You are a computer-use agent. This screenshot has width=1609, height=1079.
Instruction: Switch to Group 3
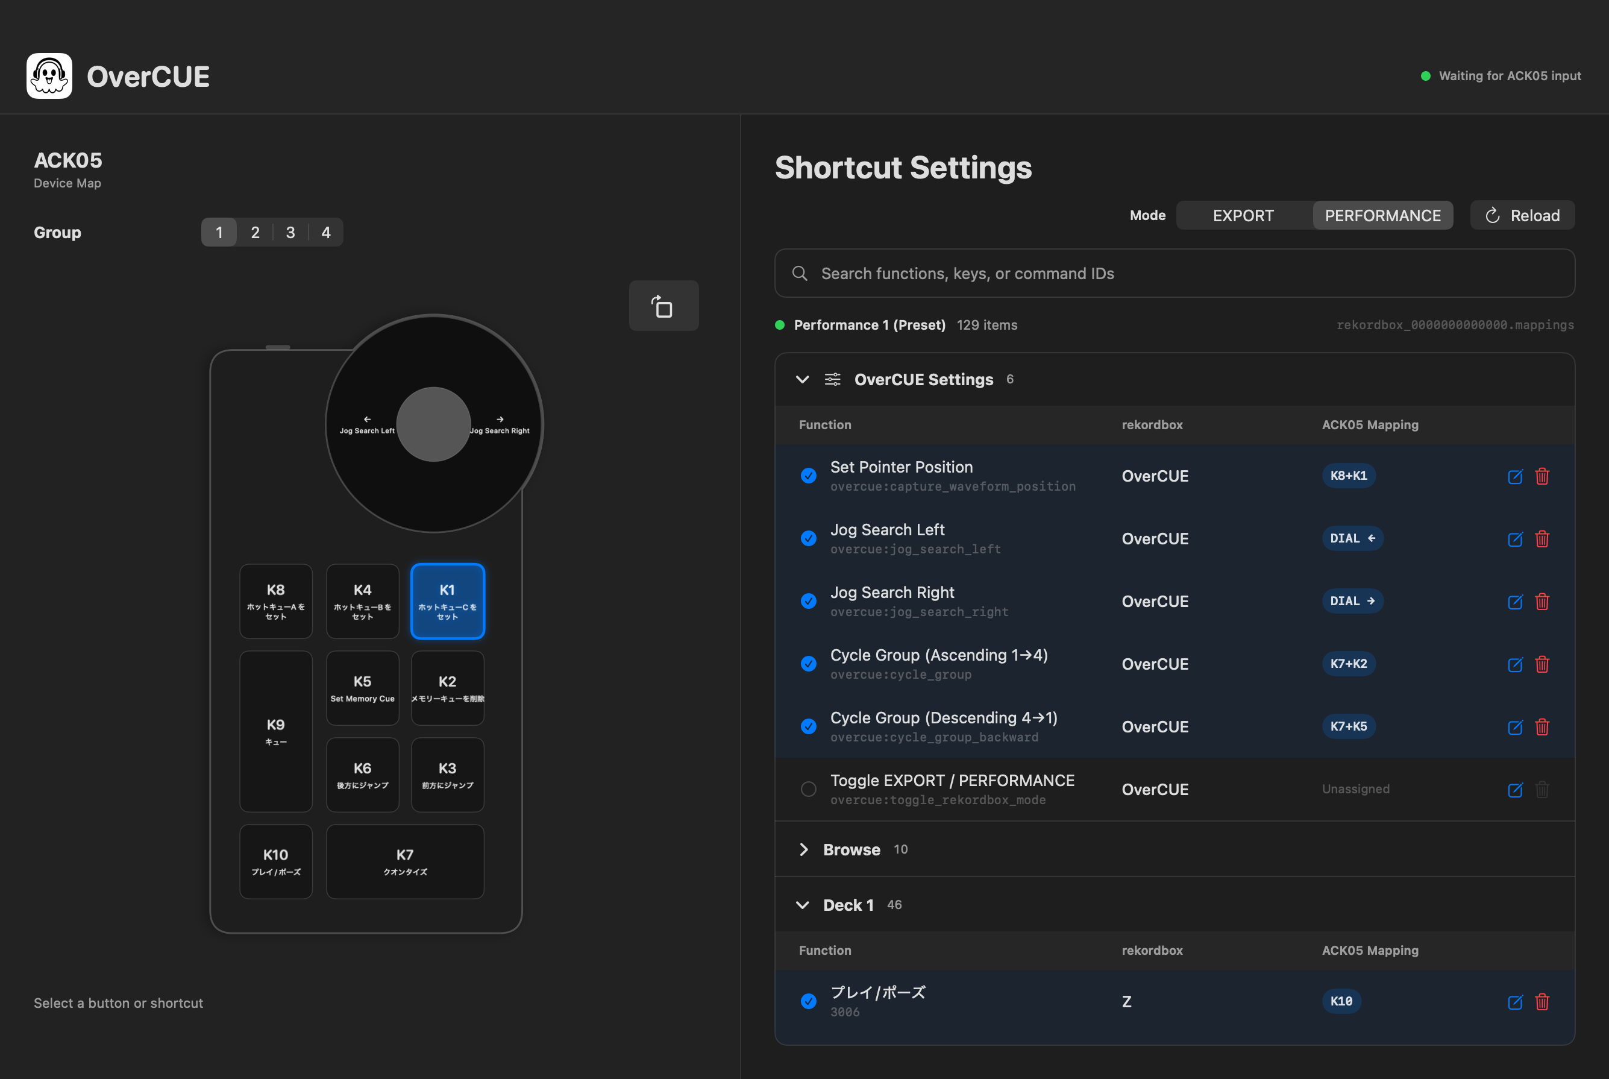(290, 233)
